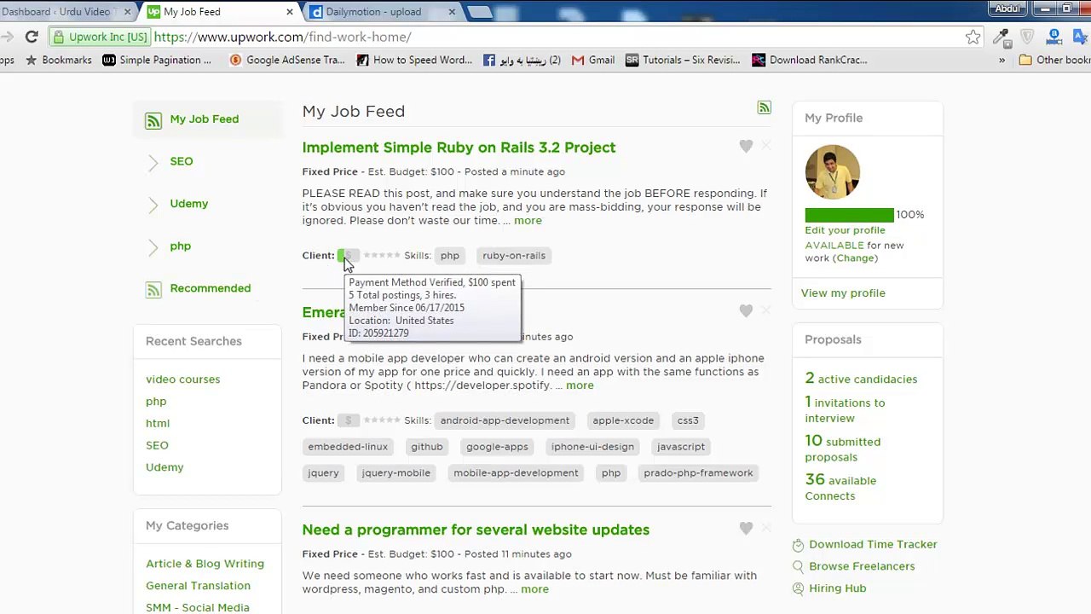The width and height of the screenshot is (1091, 614).
Task: Open a new browser tab
Action: point(480,12)
